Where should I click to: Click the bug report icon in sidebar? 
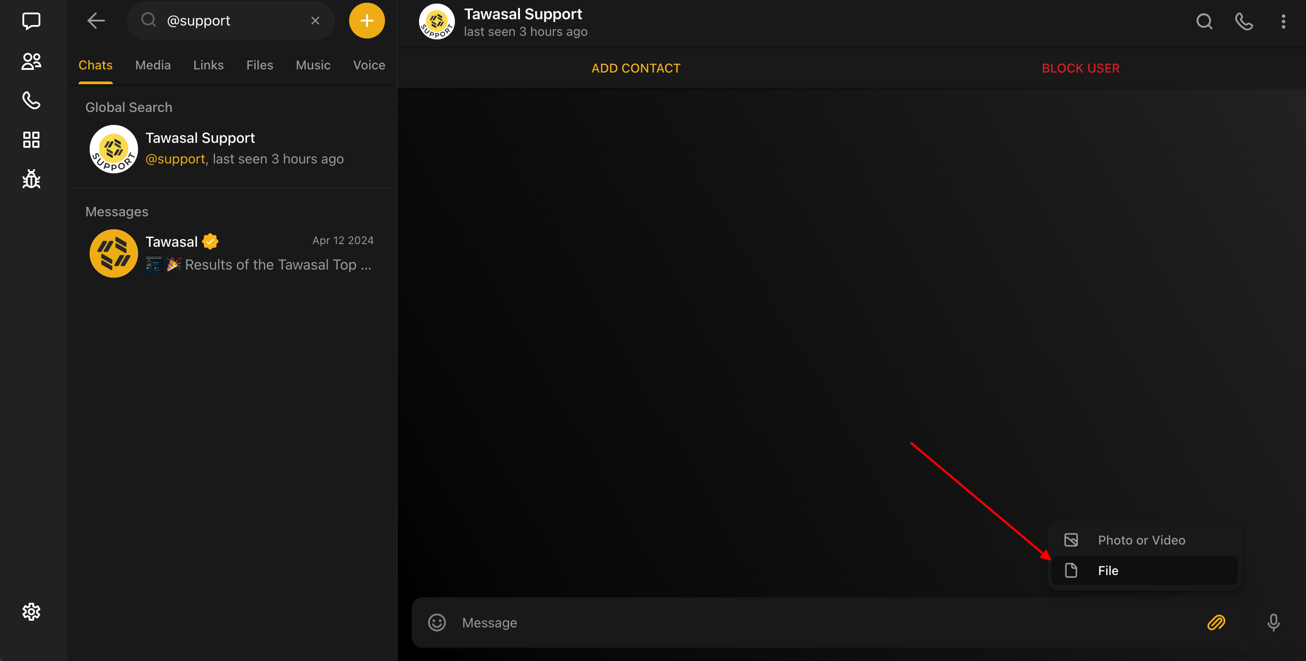tap(31, 179)
